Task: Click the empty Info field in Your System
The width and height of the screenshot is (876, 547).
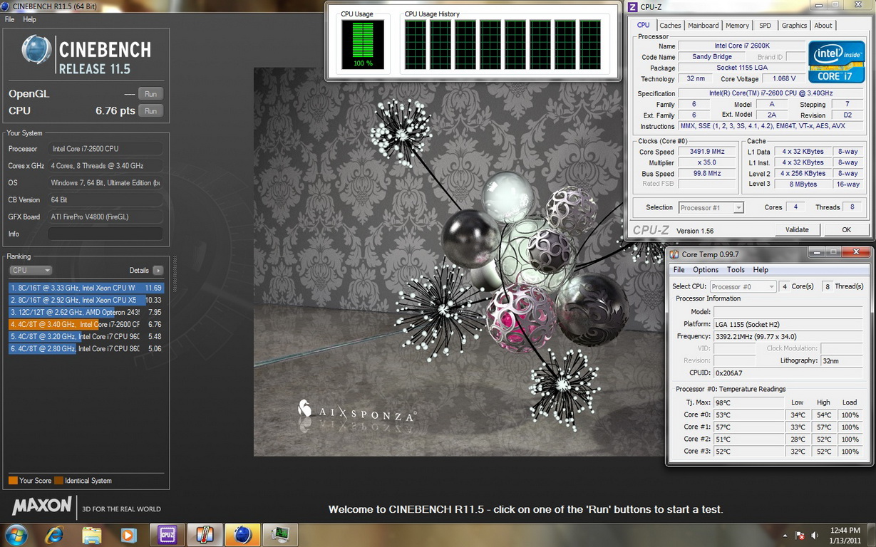Action: pyautogui.click(x=105, y=234)
